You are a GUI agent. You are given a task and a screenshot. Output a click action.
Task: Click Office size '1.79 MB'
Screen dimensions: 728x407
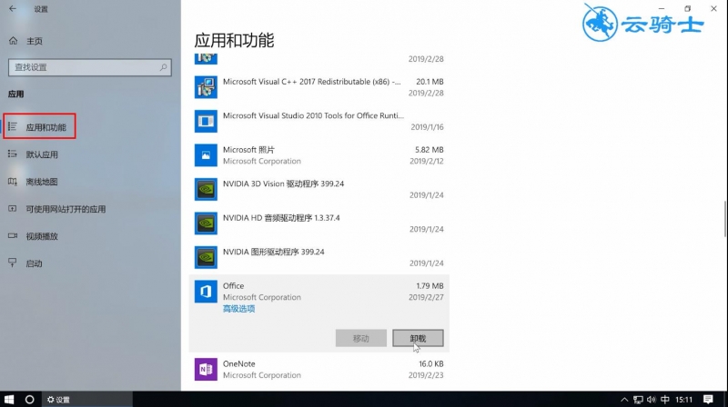click(x=430, y=286)
